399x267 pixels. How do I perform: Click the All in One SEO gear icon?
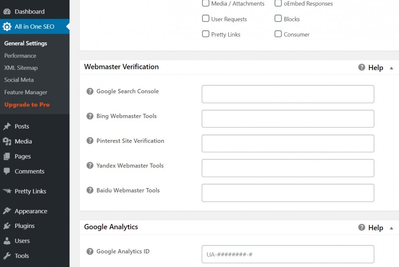pyautogui.click(x=7, y=26)
